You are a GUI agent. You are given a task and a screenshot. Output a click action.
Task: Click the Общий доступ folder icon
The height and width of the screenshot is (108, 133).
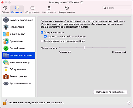tap(6, 34)
